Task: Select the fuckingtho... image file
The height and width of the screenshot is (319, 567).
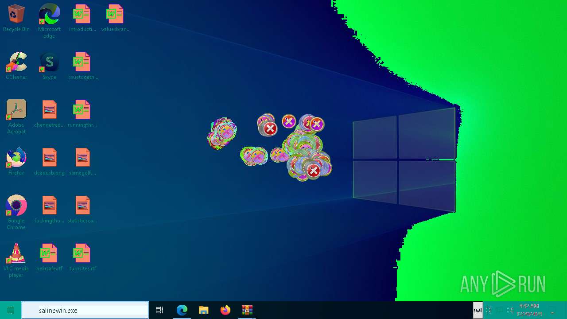Action: 49,210
